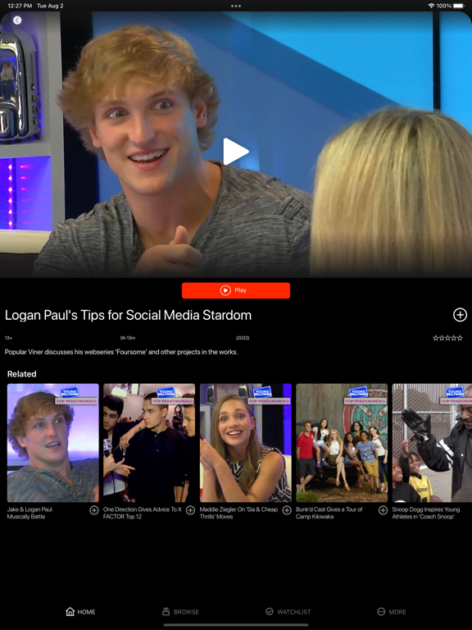Add Jake & Logan Paul Battle to watchlist
The height and width of the screenshot is (630, 472).
[x=94, y=510]
